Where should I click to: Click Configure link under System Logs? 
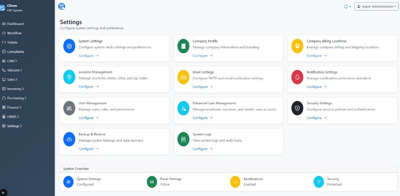coord(203,149)
